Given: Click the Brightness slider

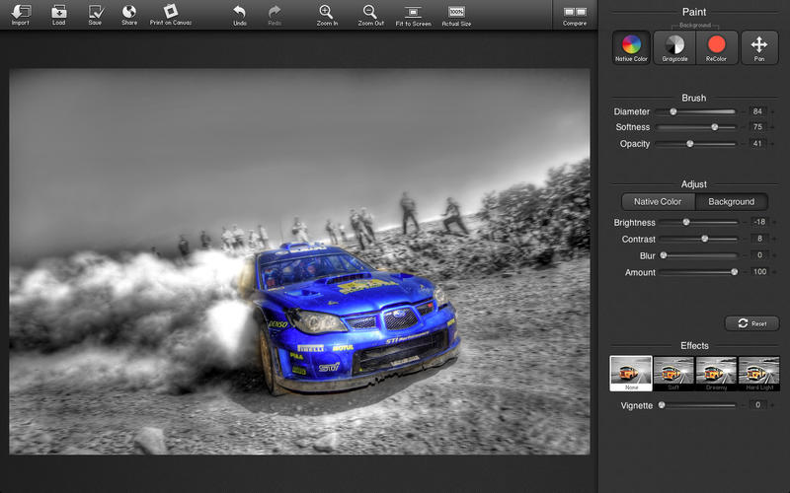Looking at the screenshot, I should click(698, 223).
